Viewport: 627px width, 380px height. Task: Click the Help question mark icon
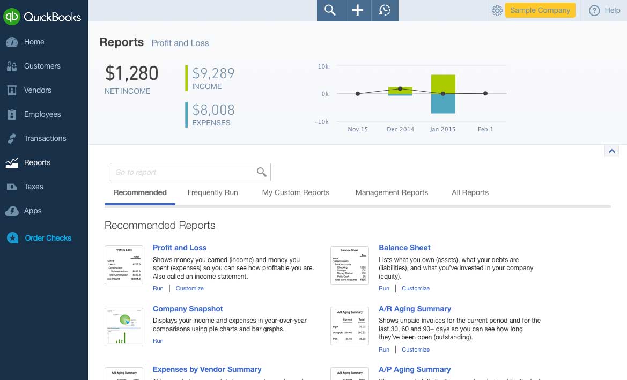tap(594, 10)
